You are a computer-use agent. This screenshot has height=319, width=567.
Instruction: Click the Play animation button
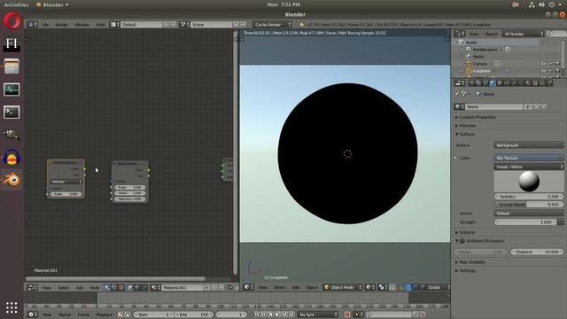click(277, 315)
